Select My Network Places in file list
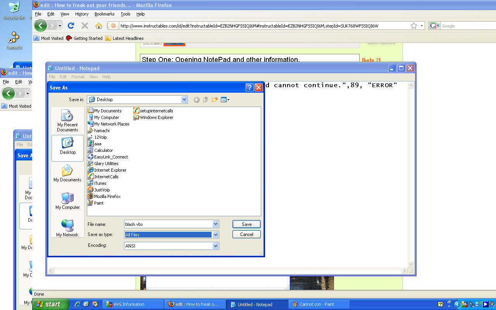This screenshot has height=310, width=496. coord(108,124)
